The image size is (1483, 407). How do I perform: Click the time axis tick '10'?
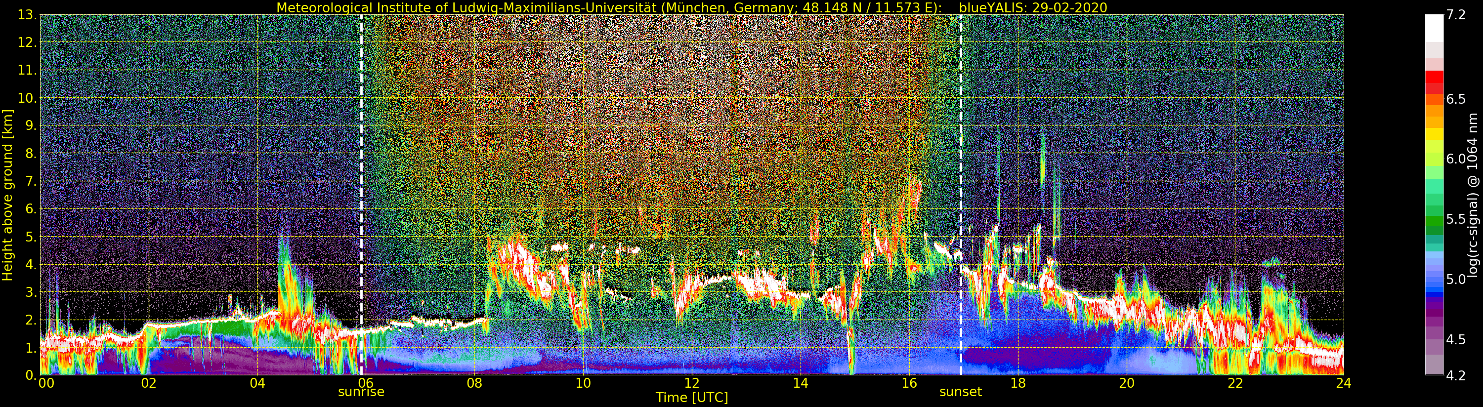tap(583, 383)
